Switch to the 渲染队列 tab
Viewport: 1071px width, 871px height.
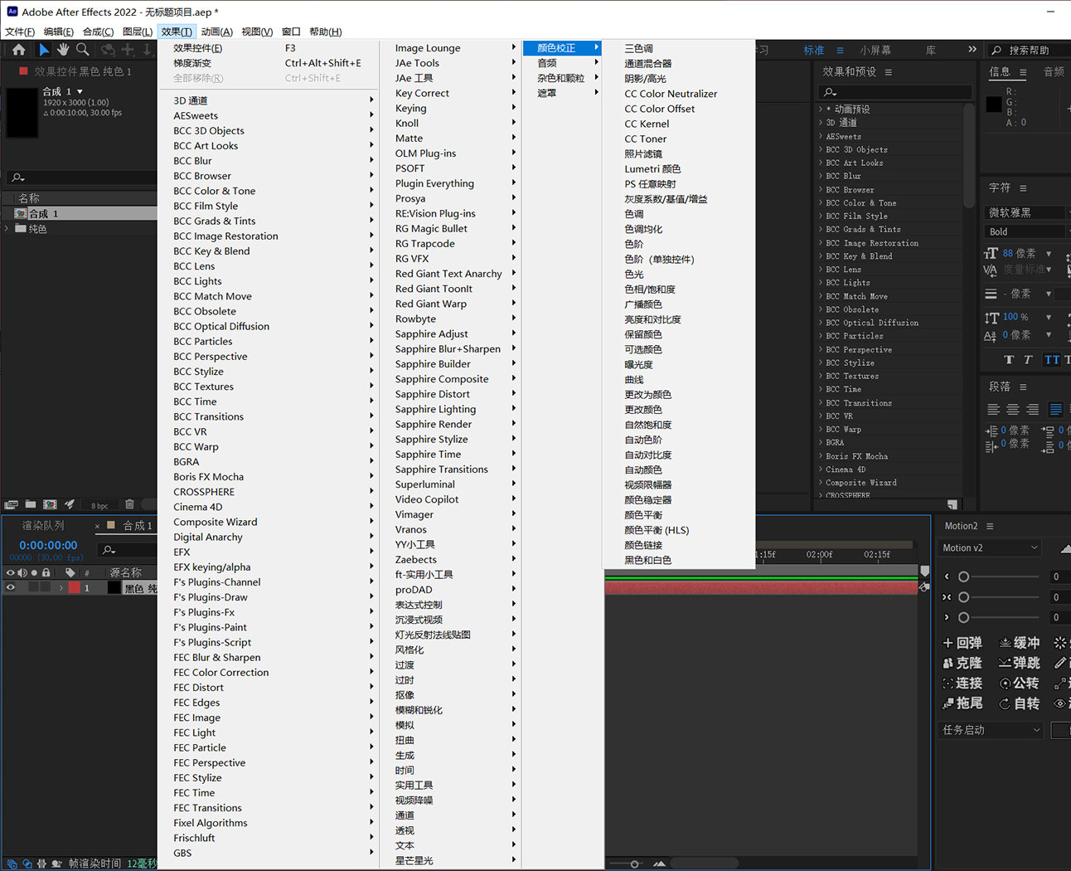pyautogui.click(x=43, y=525)
